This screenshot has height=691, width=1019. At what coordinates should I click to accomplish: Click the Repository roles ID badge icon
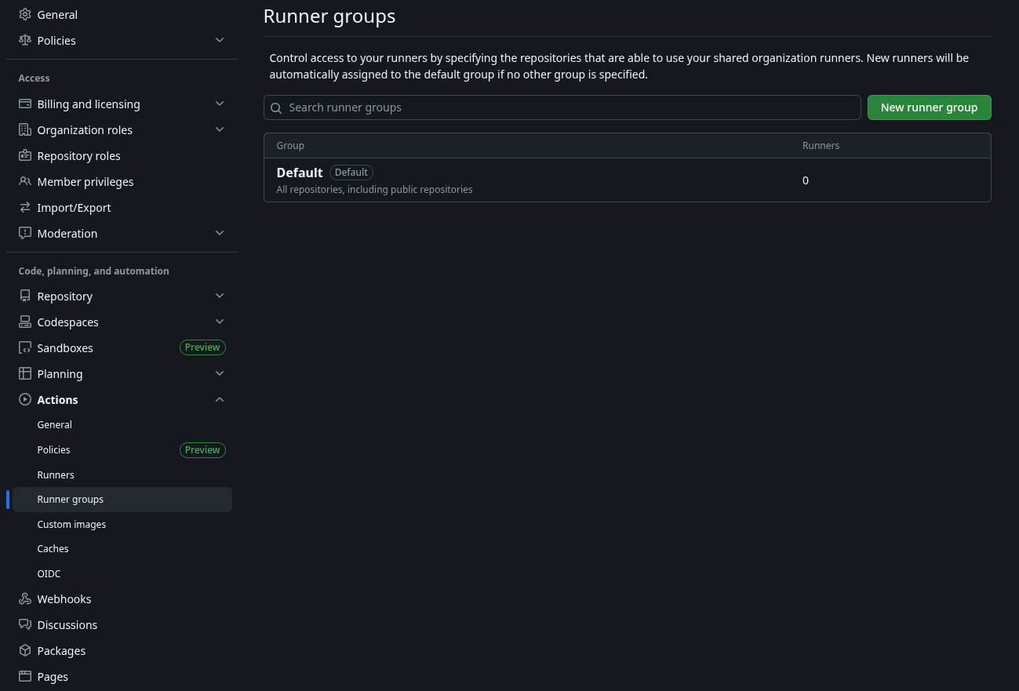tap(25, 155)
